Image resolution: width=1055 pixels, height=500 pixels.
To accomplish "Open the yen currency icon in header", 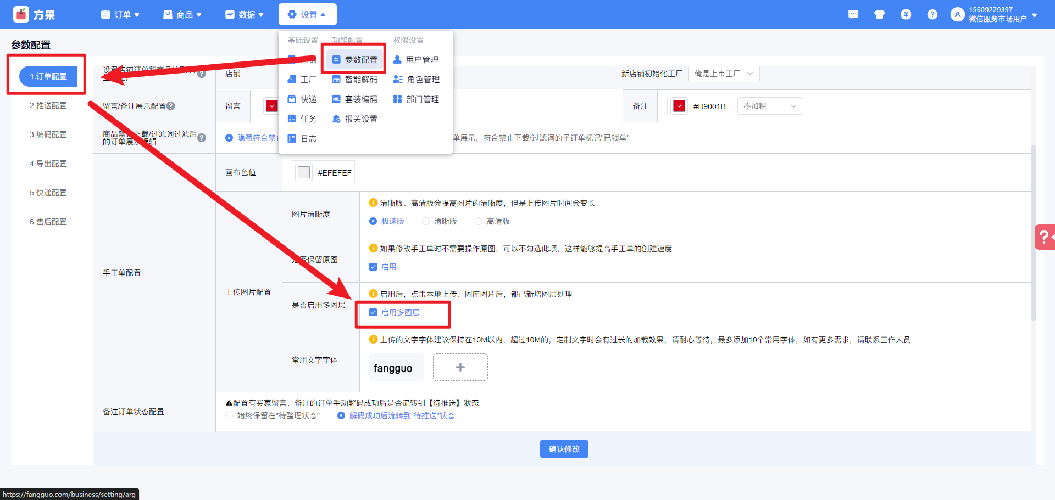I will pos(906,15).
